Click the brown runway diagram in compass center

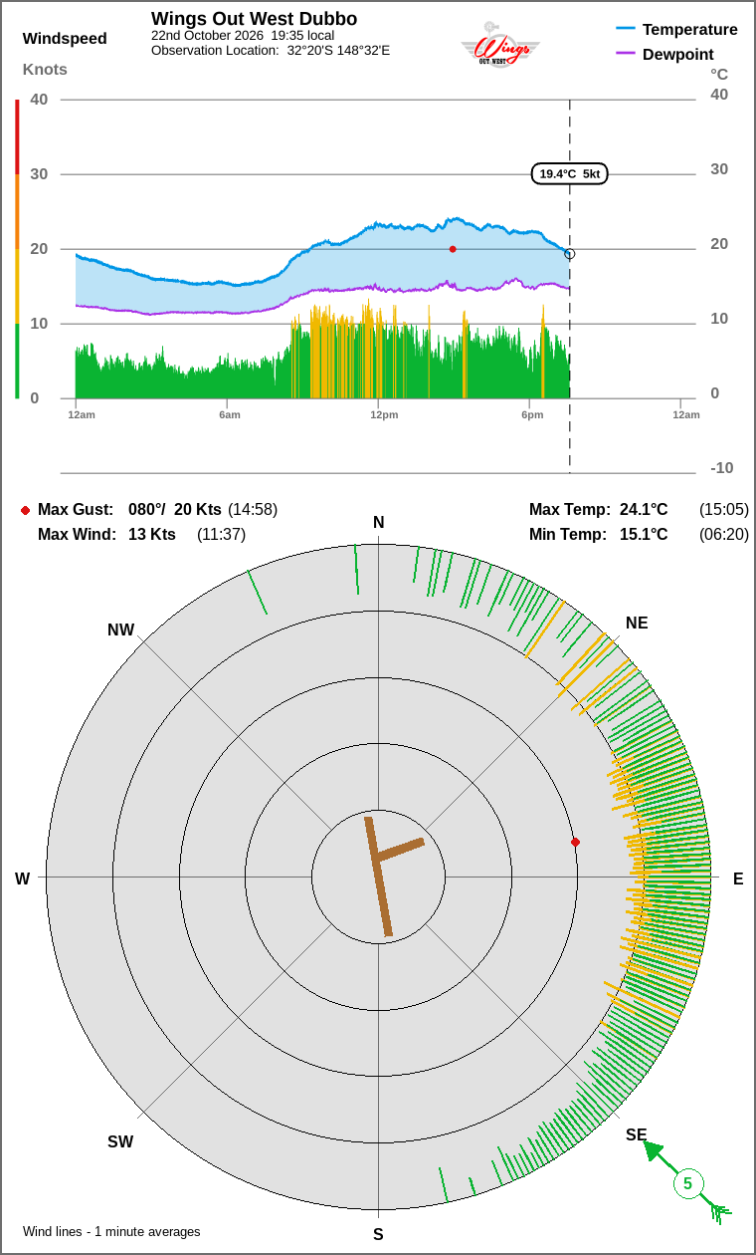pos(394,877)
